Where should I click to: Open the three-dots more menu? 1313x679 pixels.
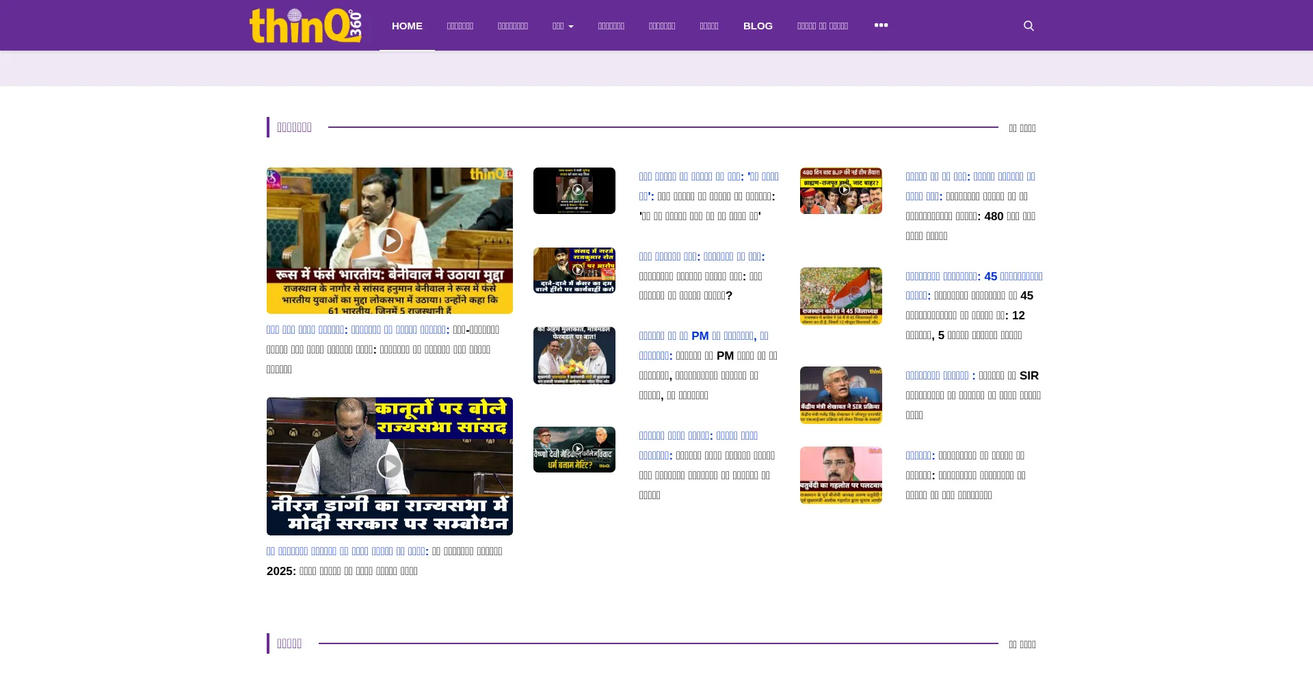click(881, 25)
